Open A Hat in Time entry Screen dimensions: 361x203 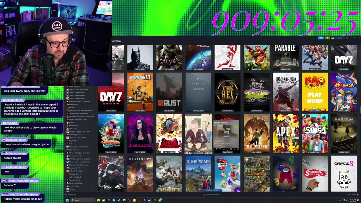point(74,186)
